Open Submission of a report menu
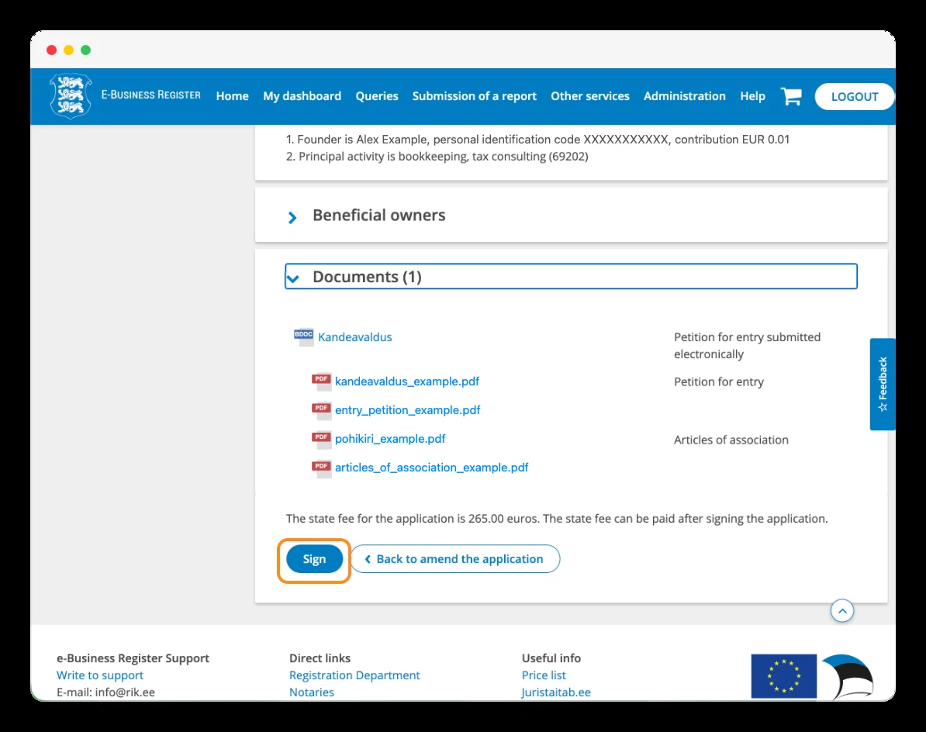The image size is (926, 732). tap(474, 96)
